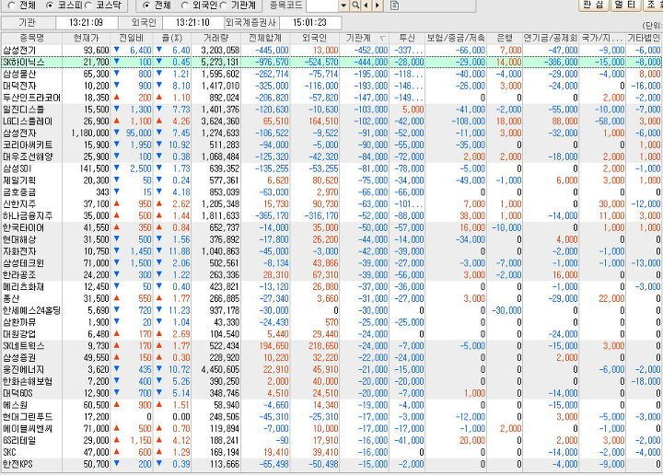The width and height of the screenshot is (663, 475).
Task: Sort by the 투신 column header
Action: click(x=407, y=38)
